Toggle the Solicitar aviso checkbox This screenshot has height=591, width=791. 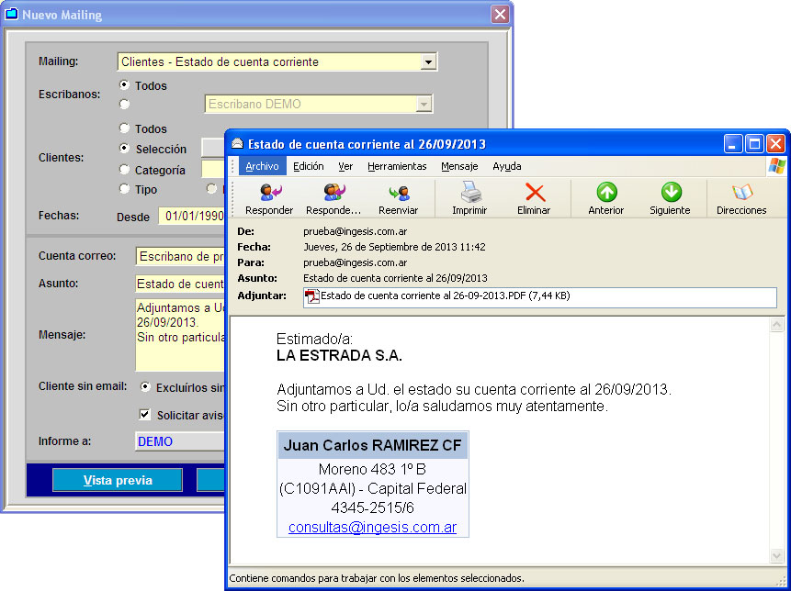(145, 415)
